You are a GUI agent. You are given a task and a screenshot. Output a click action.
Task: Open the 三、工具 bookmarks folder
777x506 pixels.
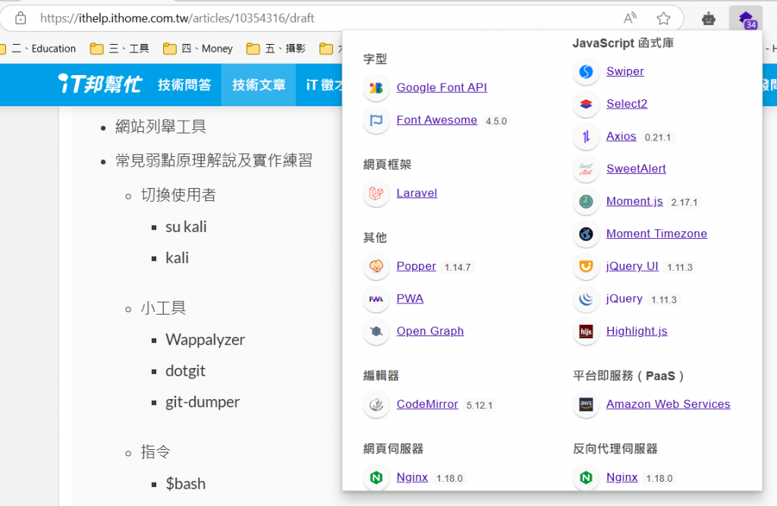119,49
